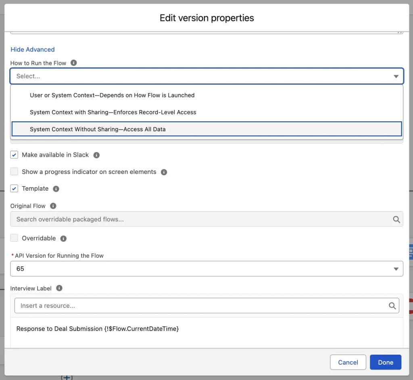Screen dimensions: 413x380
Task: Select User or System Context option
Action: coord(207,95)
